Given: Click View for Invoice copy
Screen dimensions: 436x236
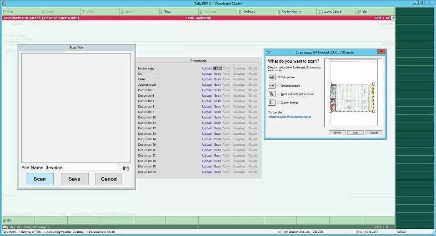Looking at the screenshot, I should click(226, 68).
